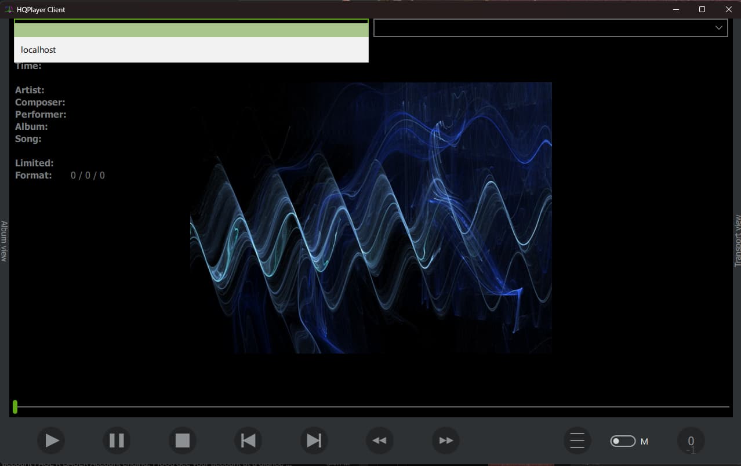Open the hamburger menu button
The height and width of the screenshot is (466, 741).
tap(577, 441)
